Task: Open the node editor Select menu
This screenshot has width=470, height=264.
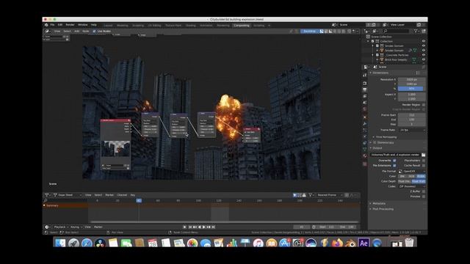Action: click(x=67, y=31)
